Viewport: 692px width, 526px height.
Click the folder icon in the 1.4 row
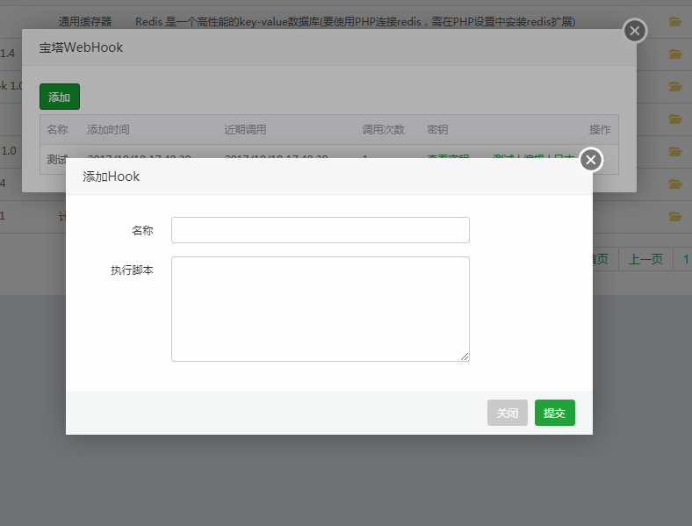point(675,54)
